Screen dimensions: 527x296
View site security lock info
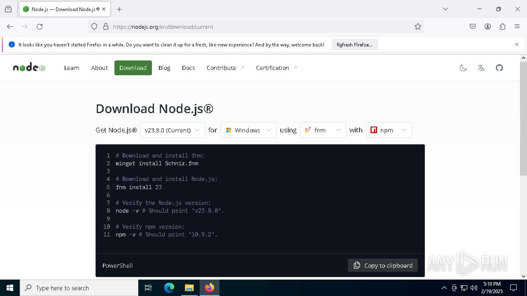pos(106,27)
